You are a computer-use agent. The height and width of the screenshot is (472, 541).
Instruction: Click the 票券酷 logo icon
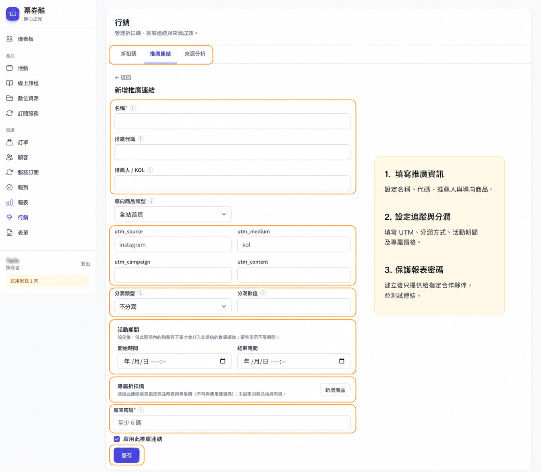pyautogui.click(x=12, y=14)
